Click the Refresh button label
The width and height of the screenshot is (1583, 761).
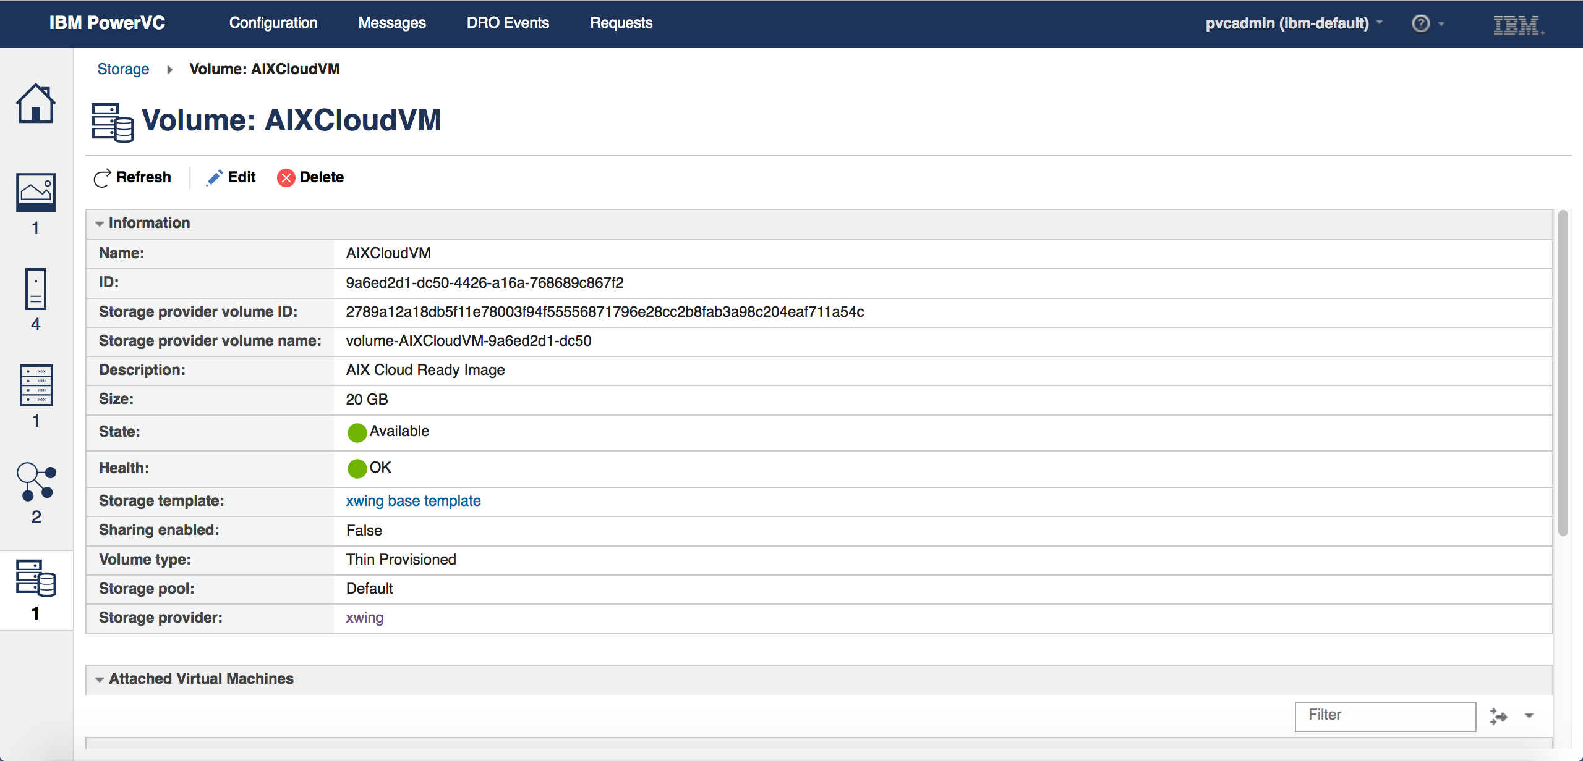pos(143,177)
